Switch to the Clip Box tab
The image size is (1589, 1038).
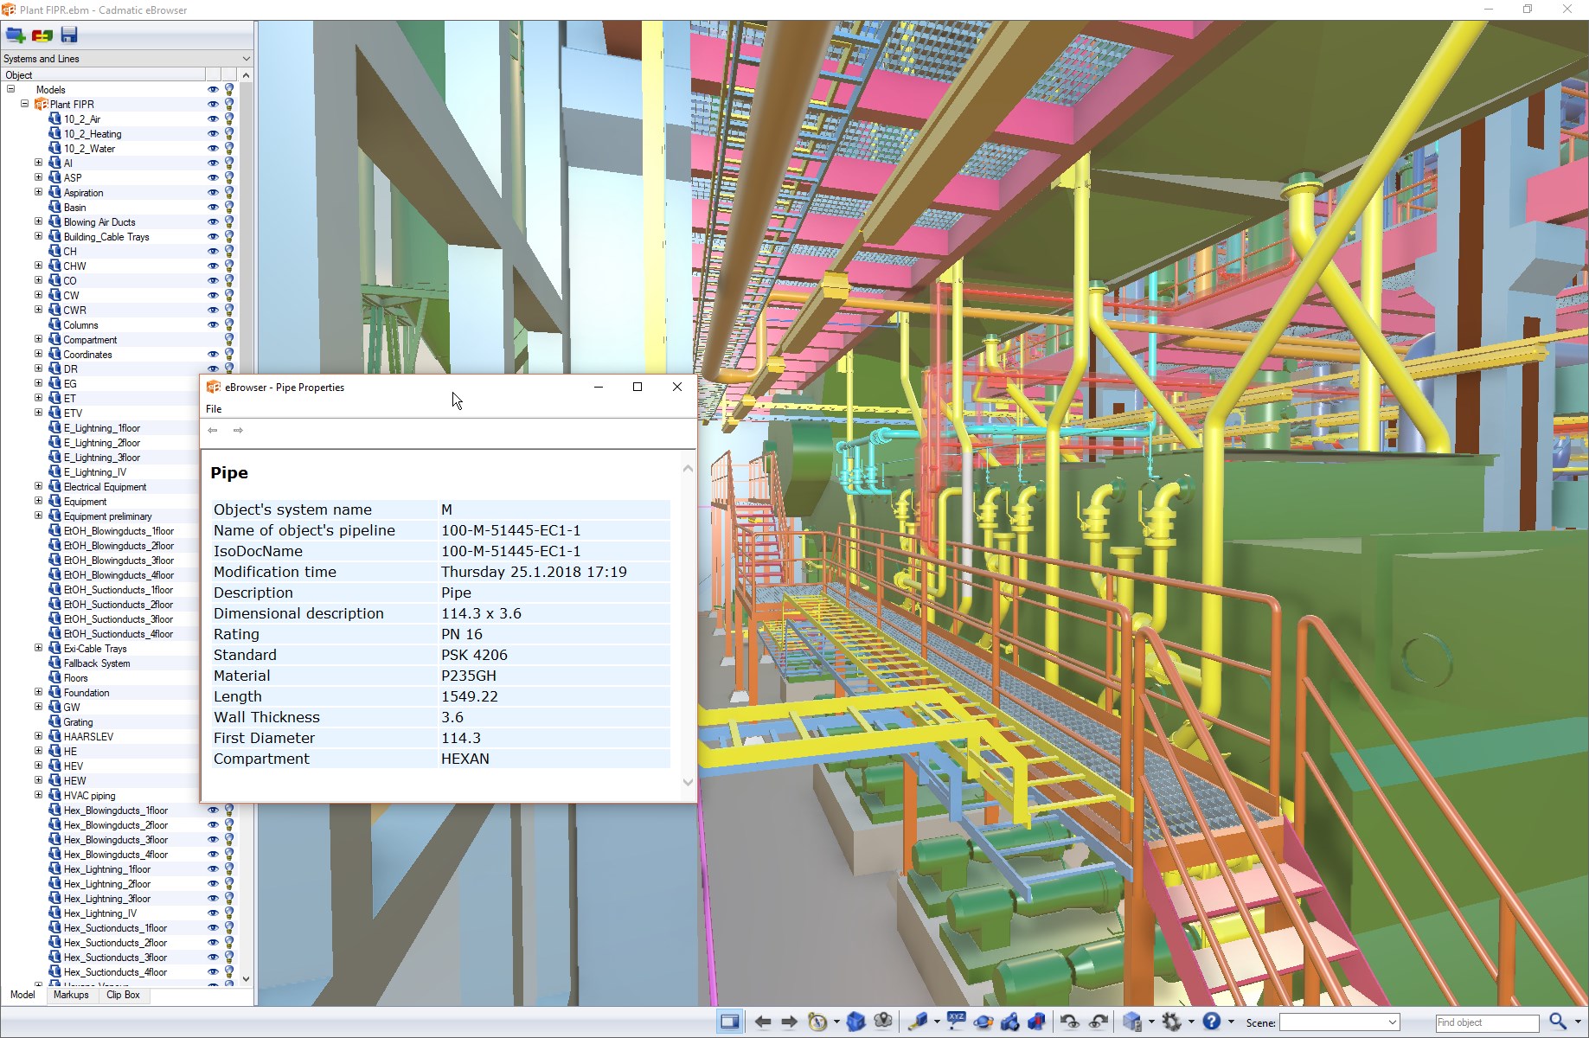(x=123, y=995)
